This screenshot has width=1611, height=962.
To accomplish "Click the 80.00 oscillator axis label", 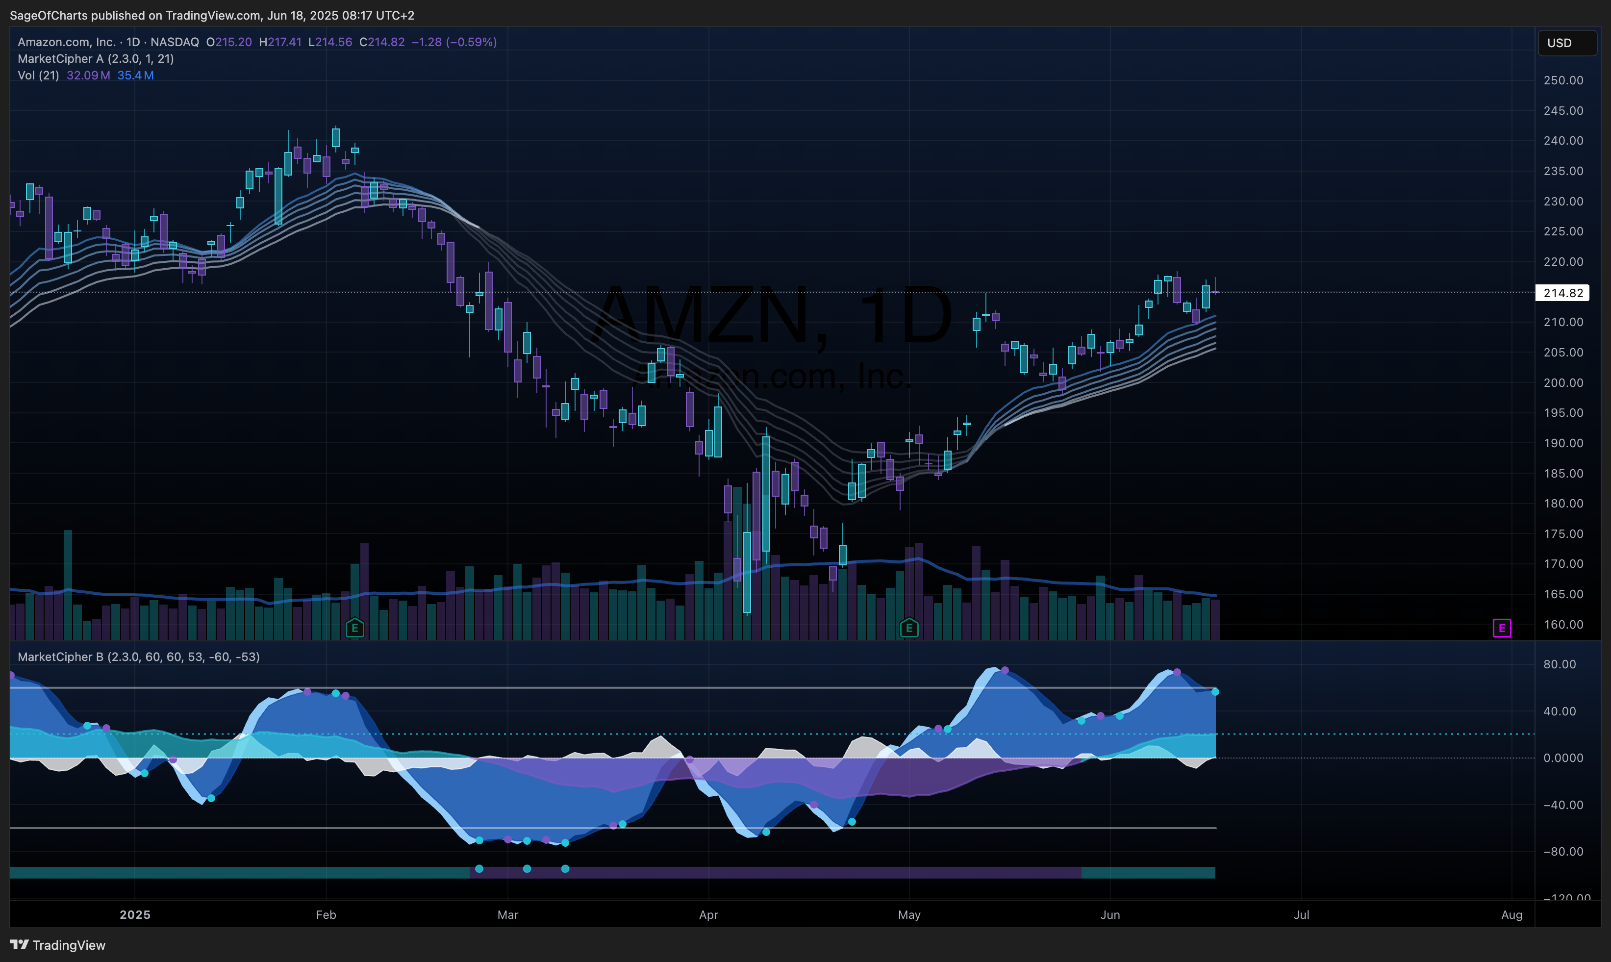I will (x=1560, y=664).
